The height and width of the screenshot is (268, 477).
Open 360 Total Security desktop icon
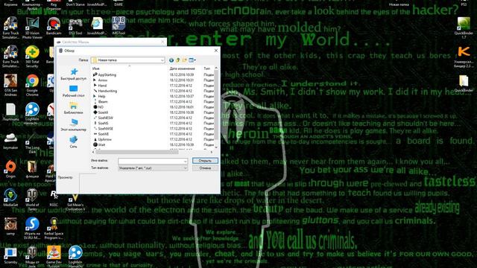tap(32, 57)
